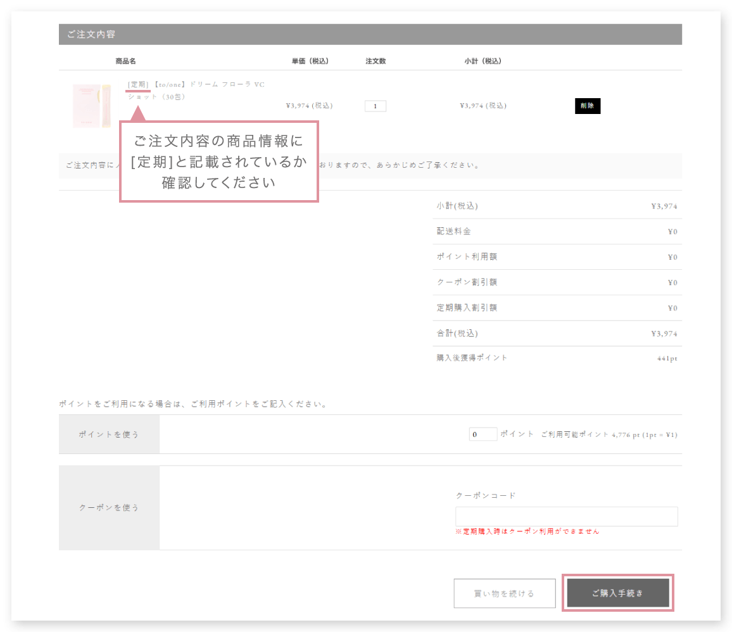Screen dimensions: 732x632
Task: Click the order quantity field
Action: click(x=375, y=106)
